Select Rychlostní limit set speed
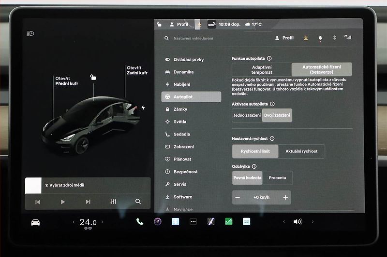The height and width of the screenshot is (257, 387). [x=255, y=151]
